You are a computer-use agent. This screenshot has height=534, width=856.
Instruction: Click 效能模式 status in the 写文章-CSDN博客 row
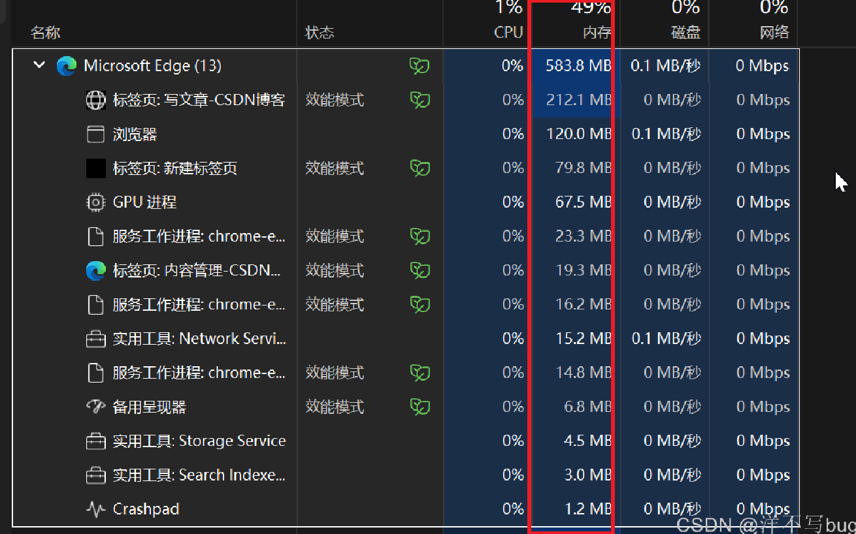[335, 100]
